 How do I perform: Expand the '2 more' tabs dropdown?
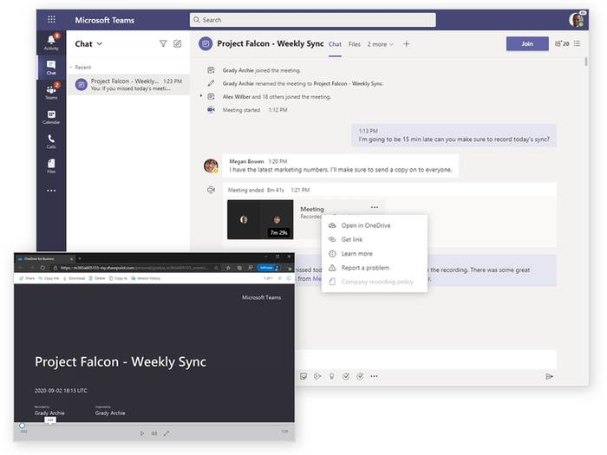pos(380,44)
